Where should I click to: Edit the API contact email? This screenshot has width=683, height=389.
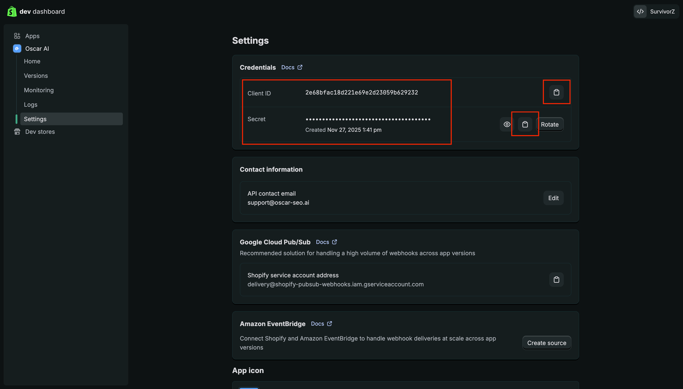coord(553,198)
